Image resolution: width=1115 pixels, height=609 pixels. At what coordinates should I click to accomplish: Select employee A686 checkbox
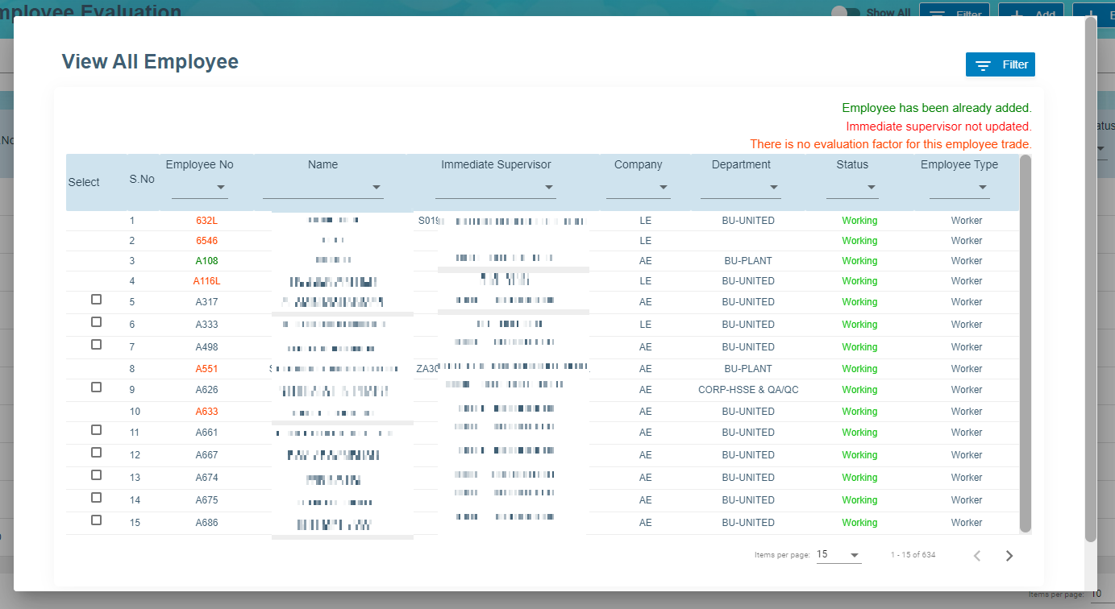(x=97, y=520)
